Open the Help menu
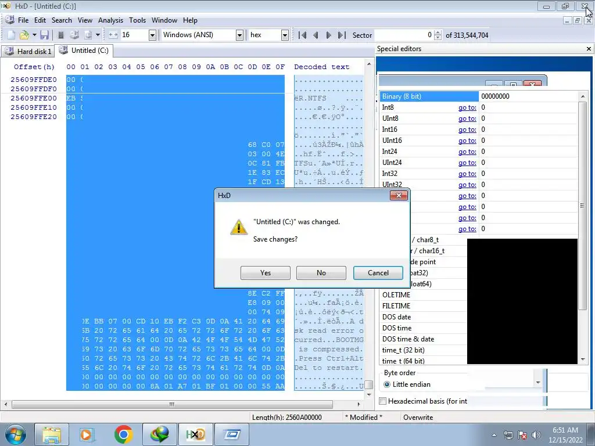595x446 pixels. pos(190,20)
